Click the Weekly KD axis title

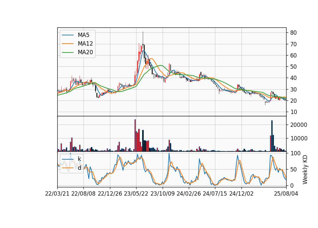click(x=305, y=170)
